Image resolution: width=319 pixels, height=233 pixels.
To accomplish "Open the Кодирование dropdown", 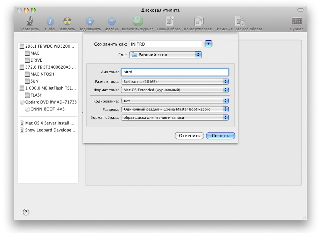I will pos(175,101).
